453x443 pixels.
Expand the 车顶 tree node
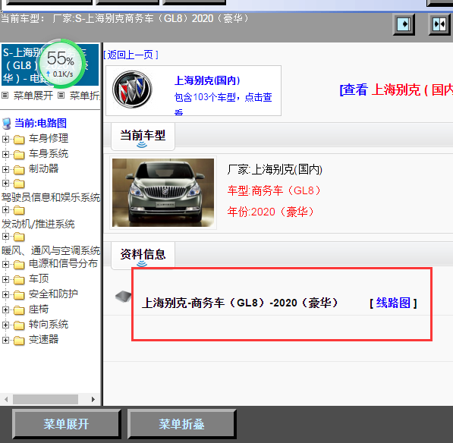(5, 279)
